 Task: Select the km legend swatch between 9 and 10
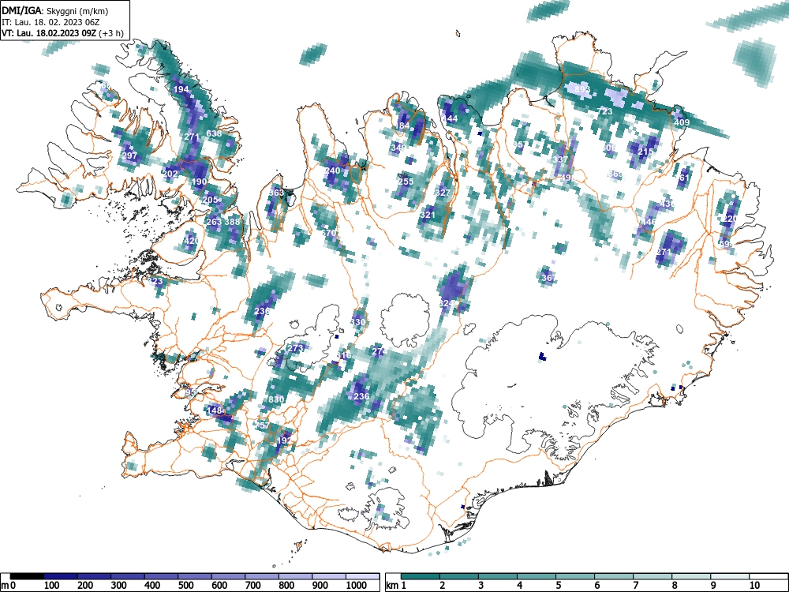pyautogui.click(x=730, y=576)
